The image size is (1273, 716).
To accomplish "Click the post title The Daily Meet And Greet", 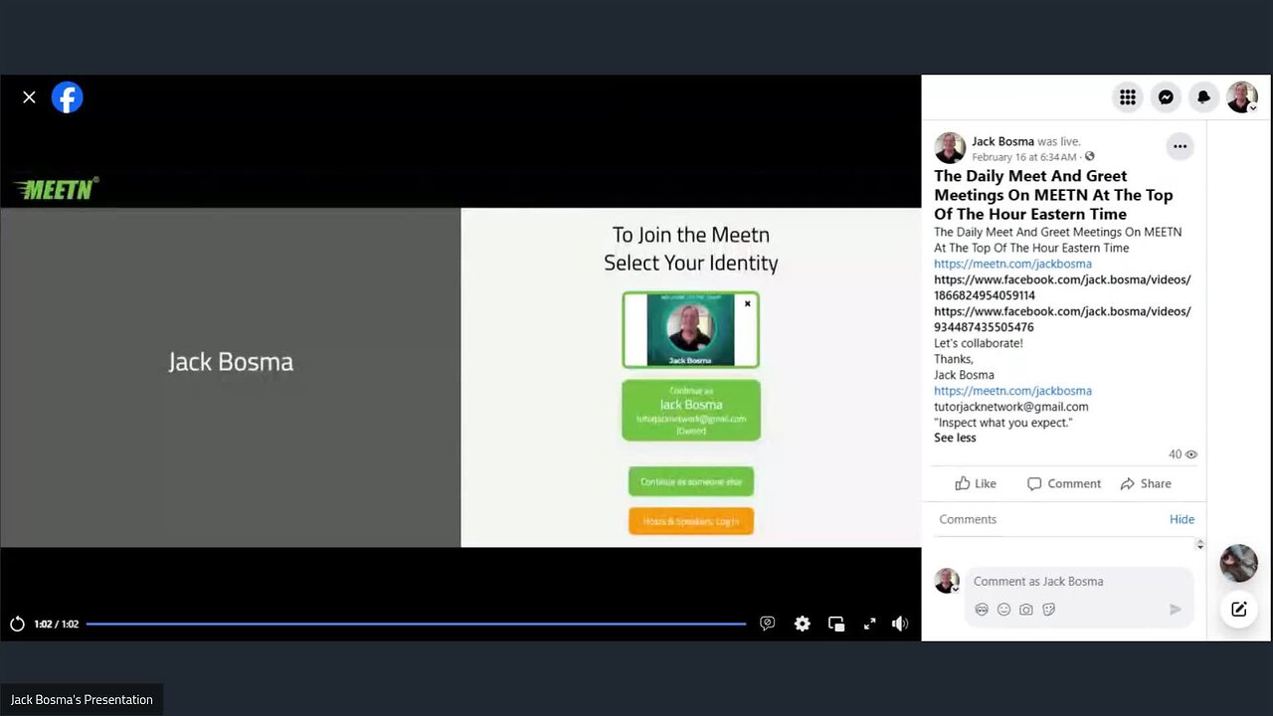I will [x=1053, y=195].
